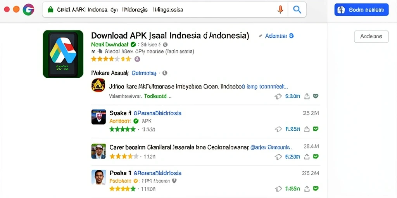Open the '@arler Gtmeunia.' link
The width and height of the screenshot is (397, 198).
tap(271, 147)
